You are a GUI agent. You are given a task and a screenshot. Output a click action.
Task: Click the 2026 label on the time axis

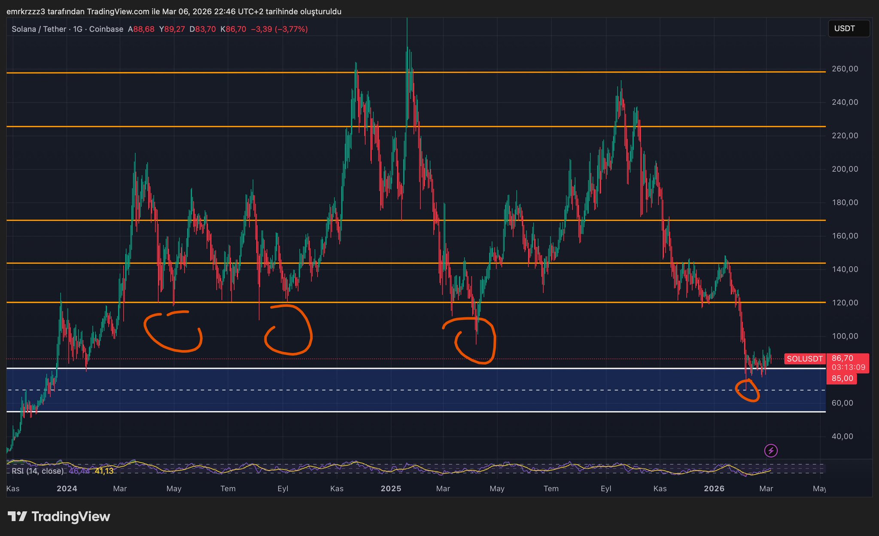point(714,488)
